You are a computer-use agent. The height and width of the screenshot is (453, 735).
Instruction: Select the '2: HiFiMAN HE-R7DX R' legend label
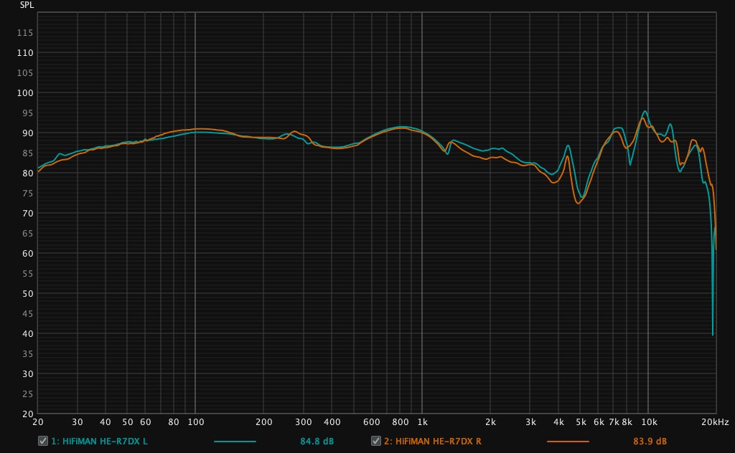pyautogui.click(x=435, y=441)
